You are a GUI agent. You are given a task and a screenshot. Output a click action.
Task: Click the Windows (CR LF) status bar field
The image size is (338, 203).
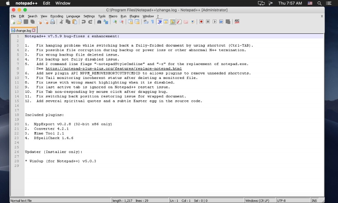pos(260,201)
